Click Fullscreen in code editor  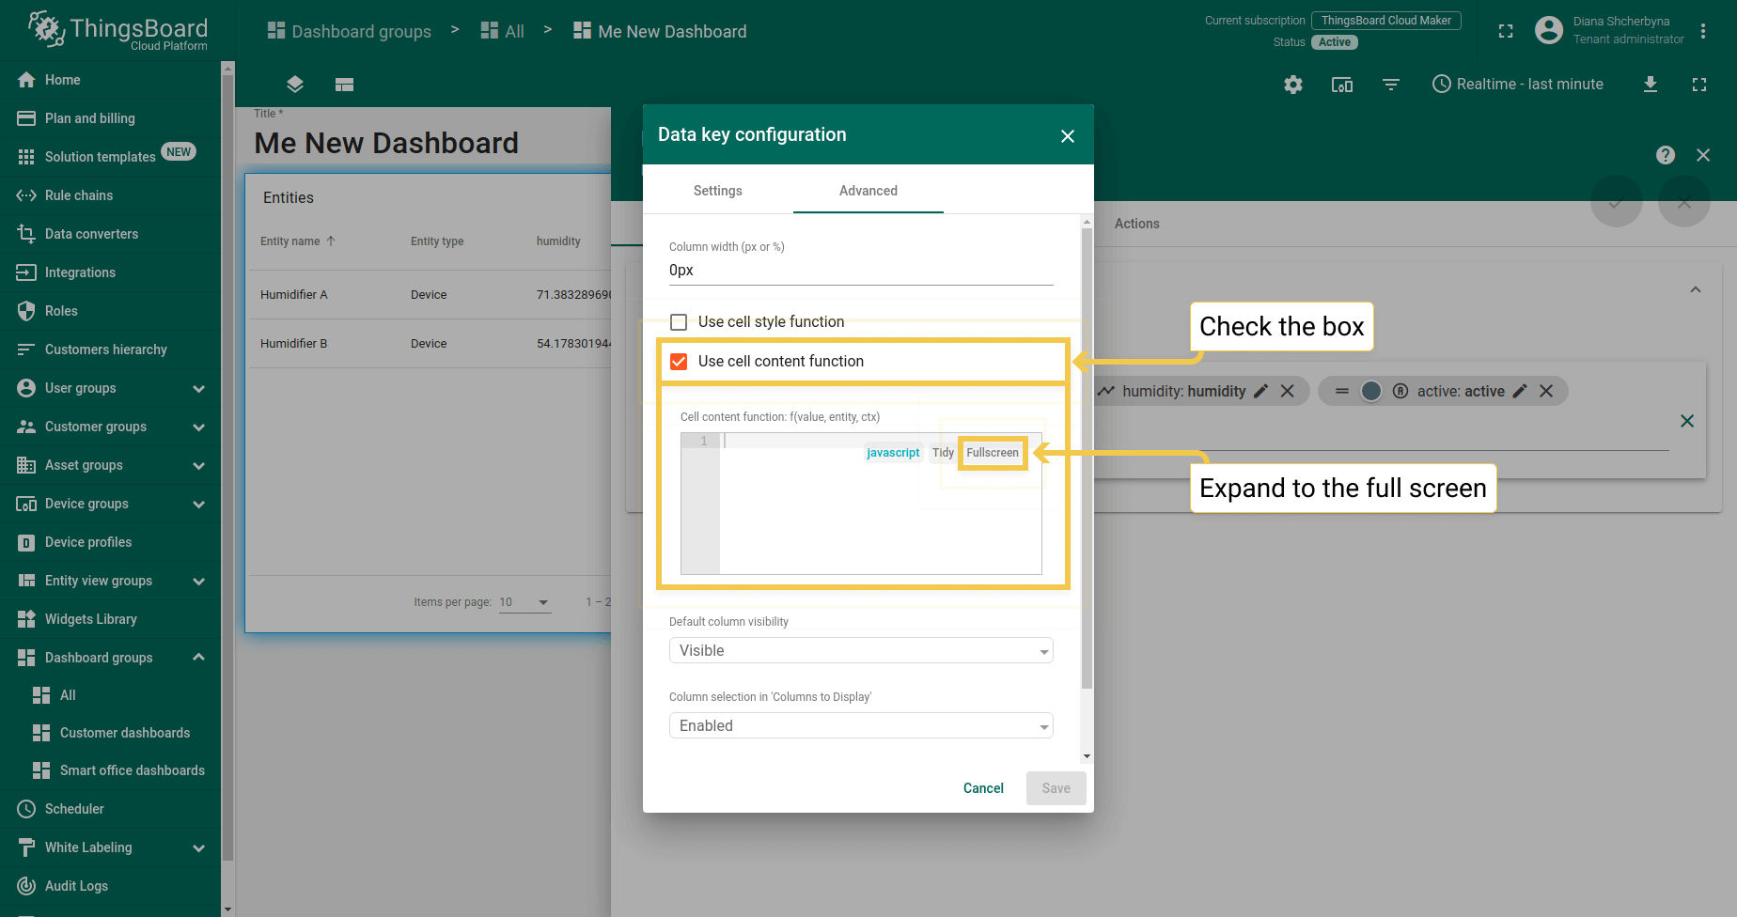pos(993,453)
